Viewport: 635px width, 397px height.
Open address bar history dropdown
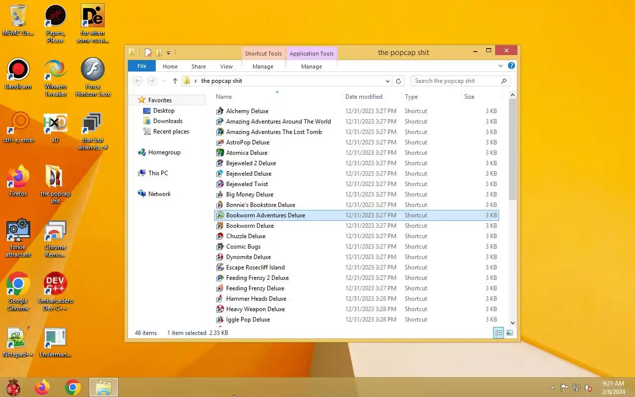[387, 81]
